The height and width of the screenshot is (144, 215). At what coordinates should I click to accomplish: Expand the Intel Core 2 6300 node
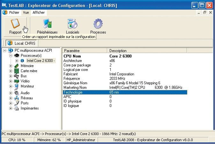coord(17,61)
